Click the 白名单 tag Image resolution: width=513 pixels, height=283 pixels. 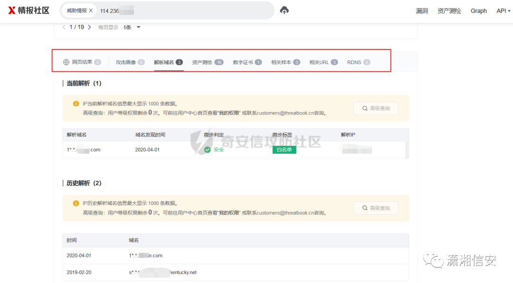tap(285, 150)
